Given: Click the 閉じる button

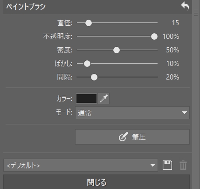Looking at the screenshot, I should pyautogui.click(x=97, y=182).
